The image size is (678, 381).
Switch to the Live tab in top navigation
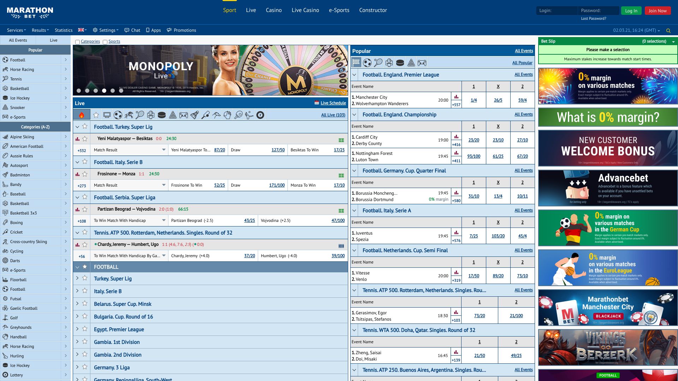(x=251, y=10)
